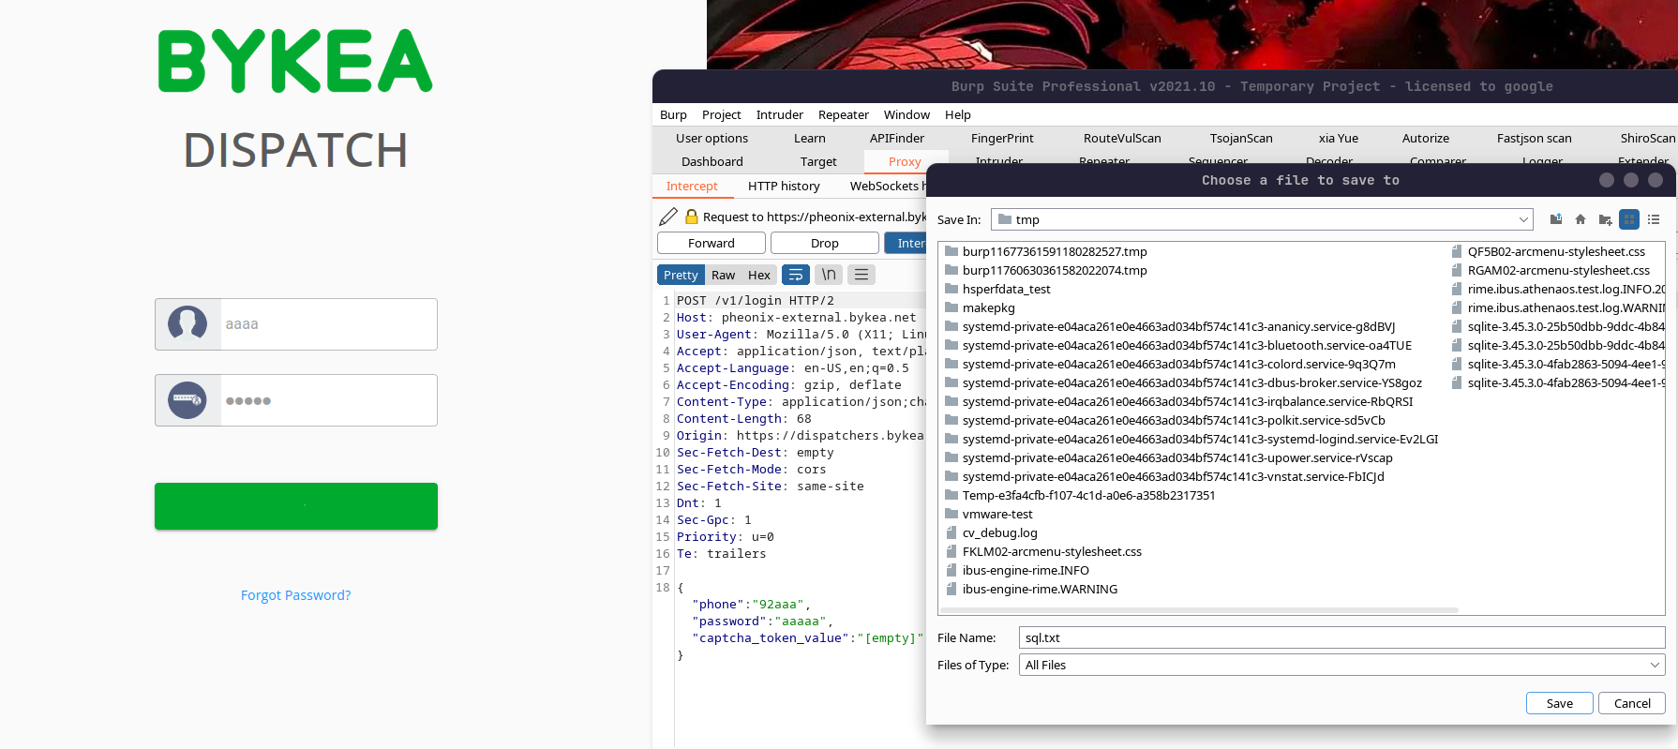Open the Files of Type dropdown
Image resolution: width=1678 pixels, height=749 pixels.
click(1342, 665)
